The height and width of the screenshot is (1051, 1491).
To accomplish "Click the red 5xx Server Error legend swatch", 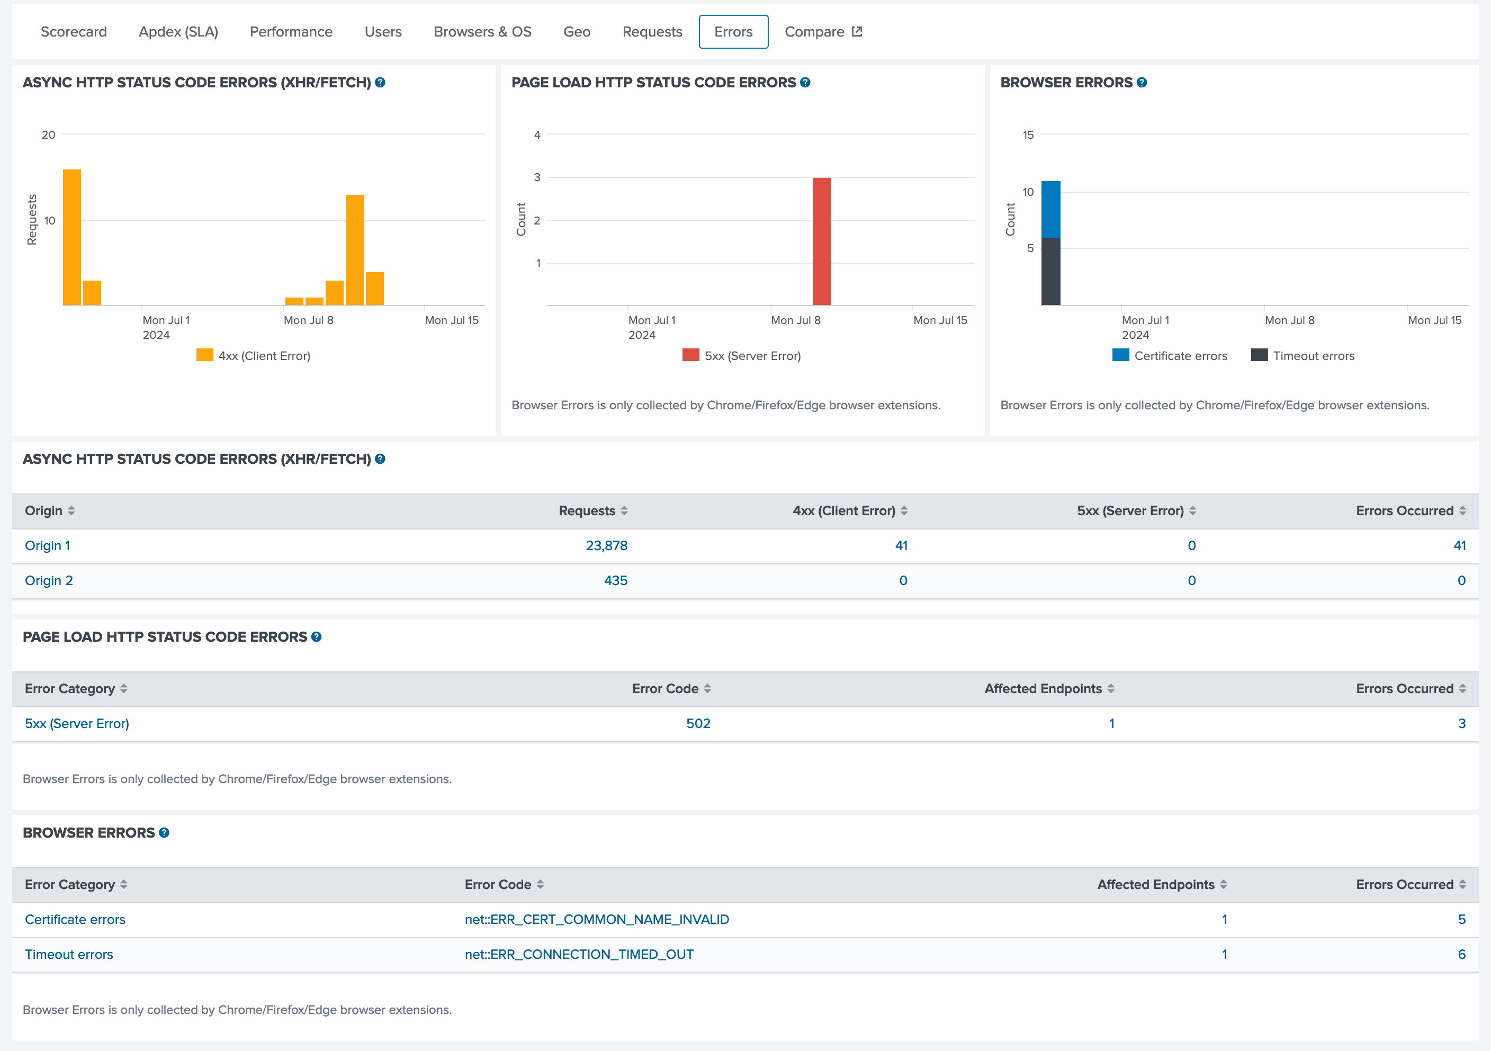I will pos(690,355).
